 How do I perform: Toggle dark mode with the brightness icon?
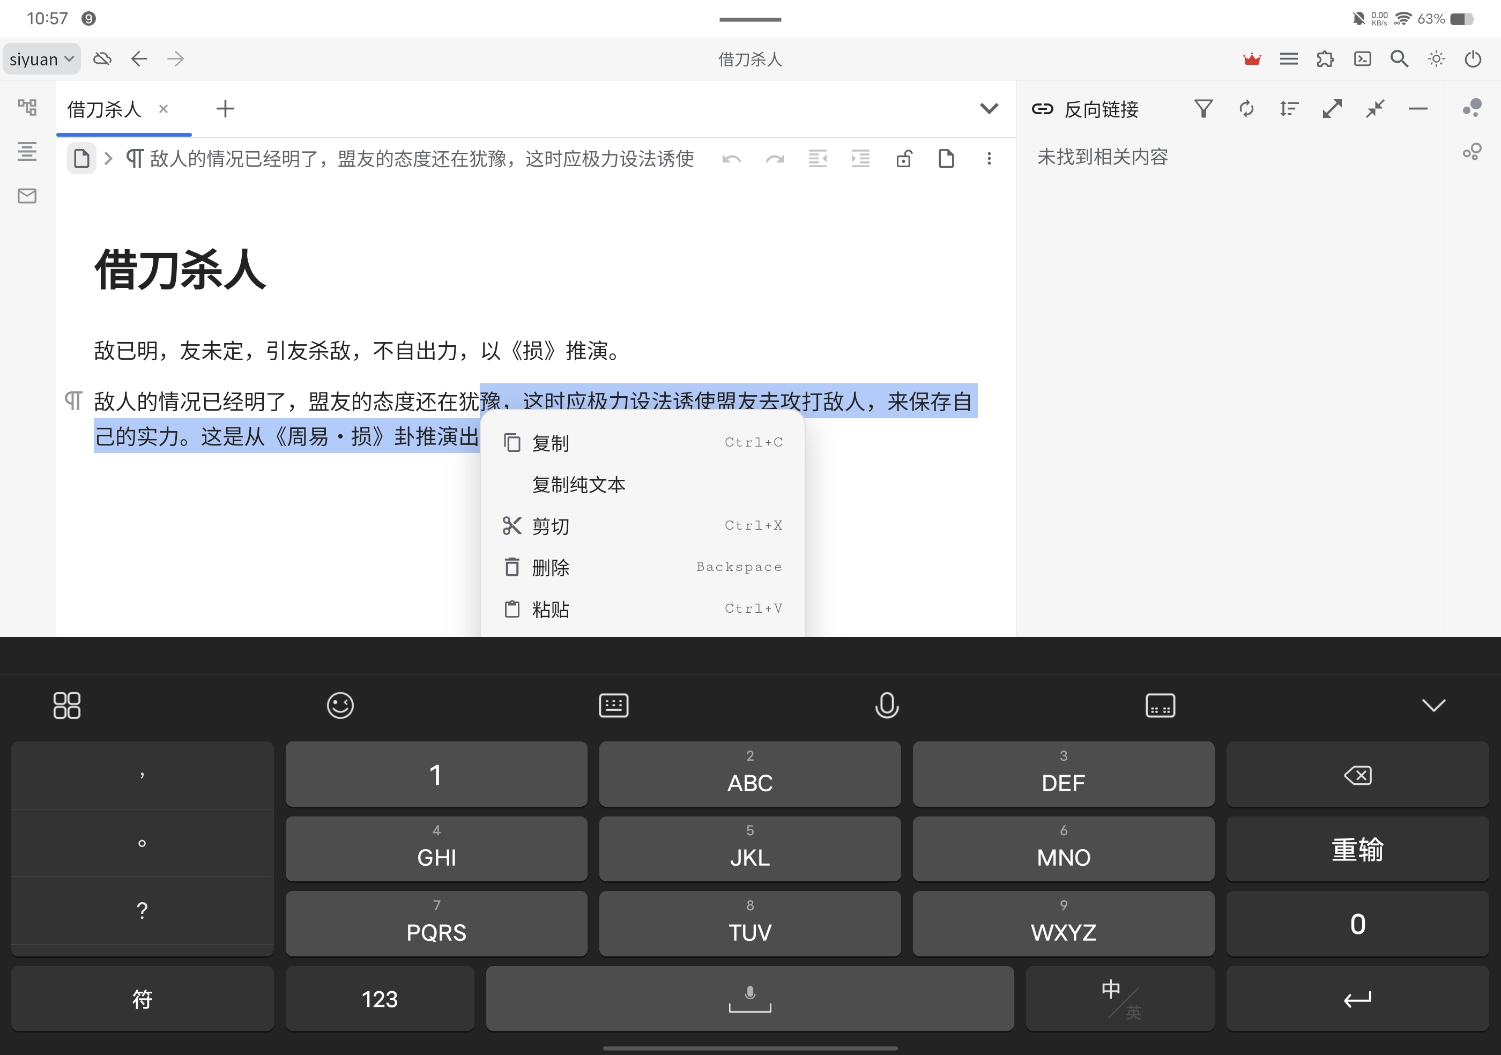point(1436,58)
